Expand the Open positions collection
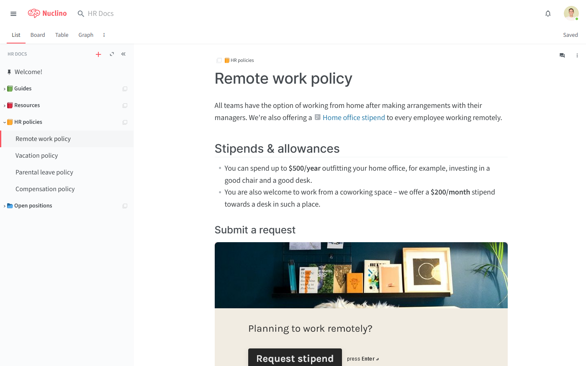 tap(5, 206)
